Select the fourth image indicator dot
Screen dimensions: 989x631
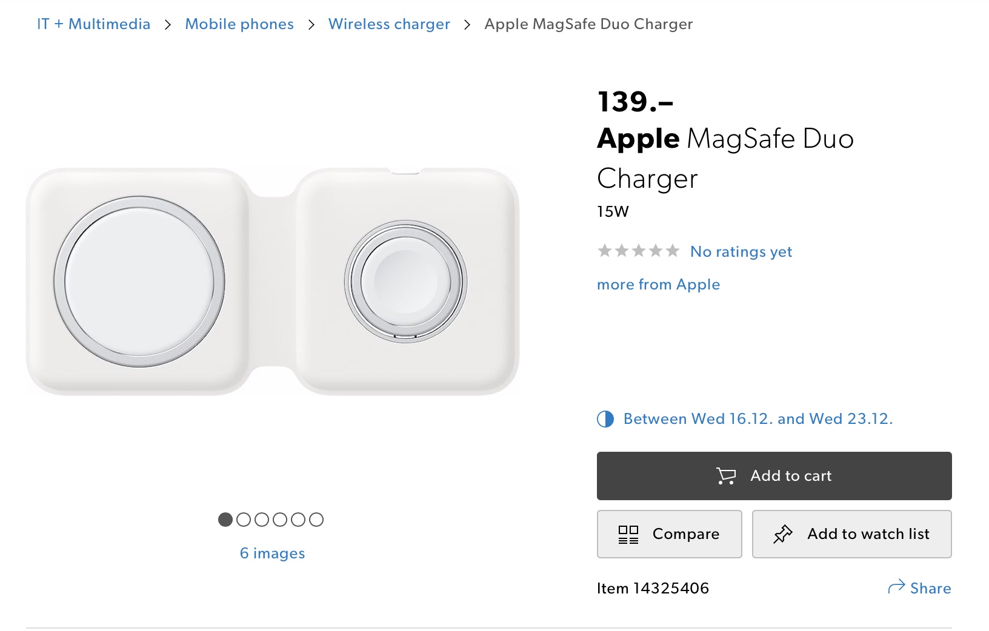pyautogui.click(x=280, y=520)
